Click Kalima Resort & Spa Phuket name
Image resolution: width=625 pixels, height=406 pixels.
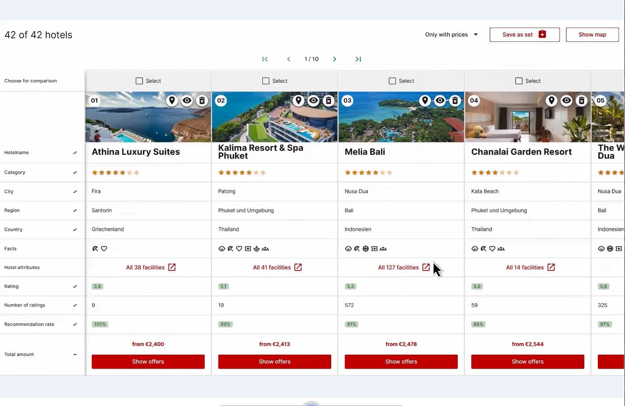click(x=260, y=152)
